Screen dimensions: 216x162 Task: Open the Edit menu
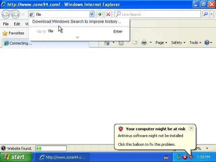click(17, 24)
